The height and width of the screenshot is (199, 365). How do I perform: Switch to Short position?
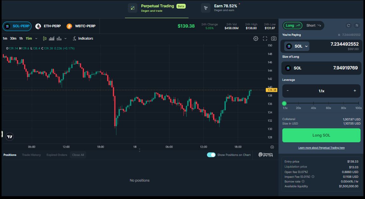pyautogui.click(x=313, y=25)
